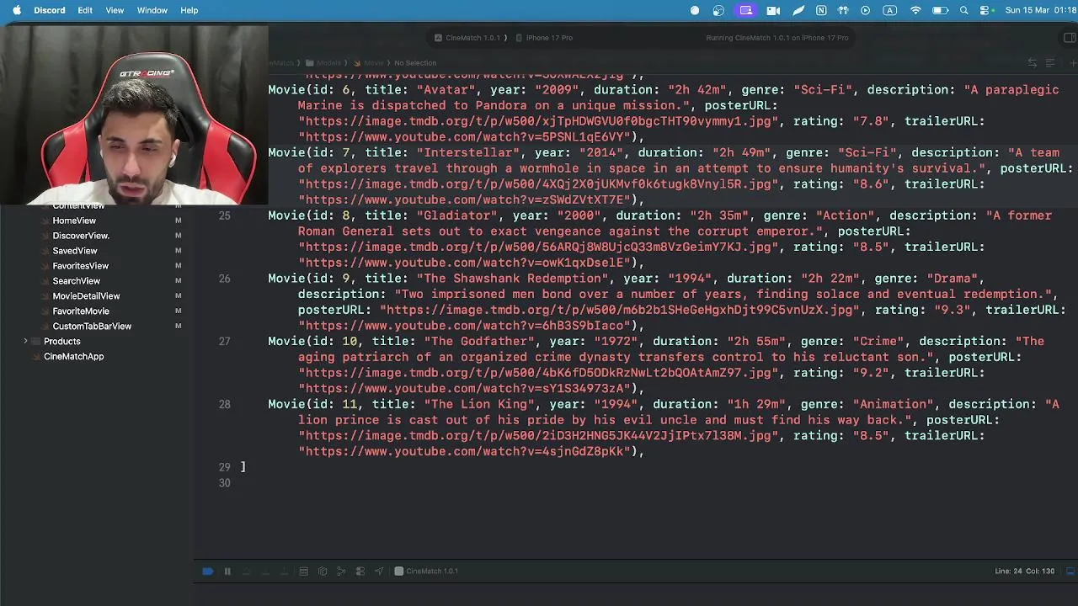
Task: Open the Wi-Fi menu
Action: 915,10
